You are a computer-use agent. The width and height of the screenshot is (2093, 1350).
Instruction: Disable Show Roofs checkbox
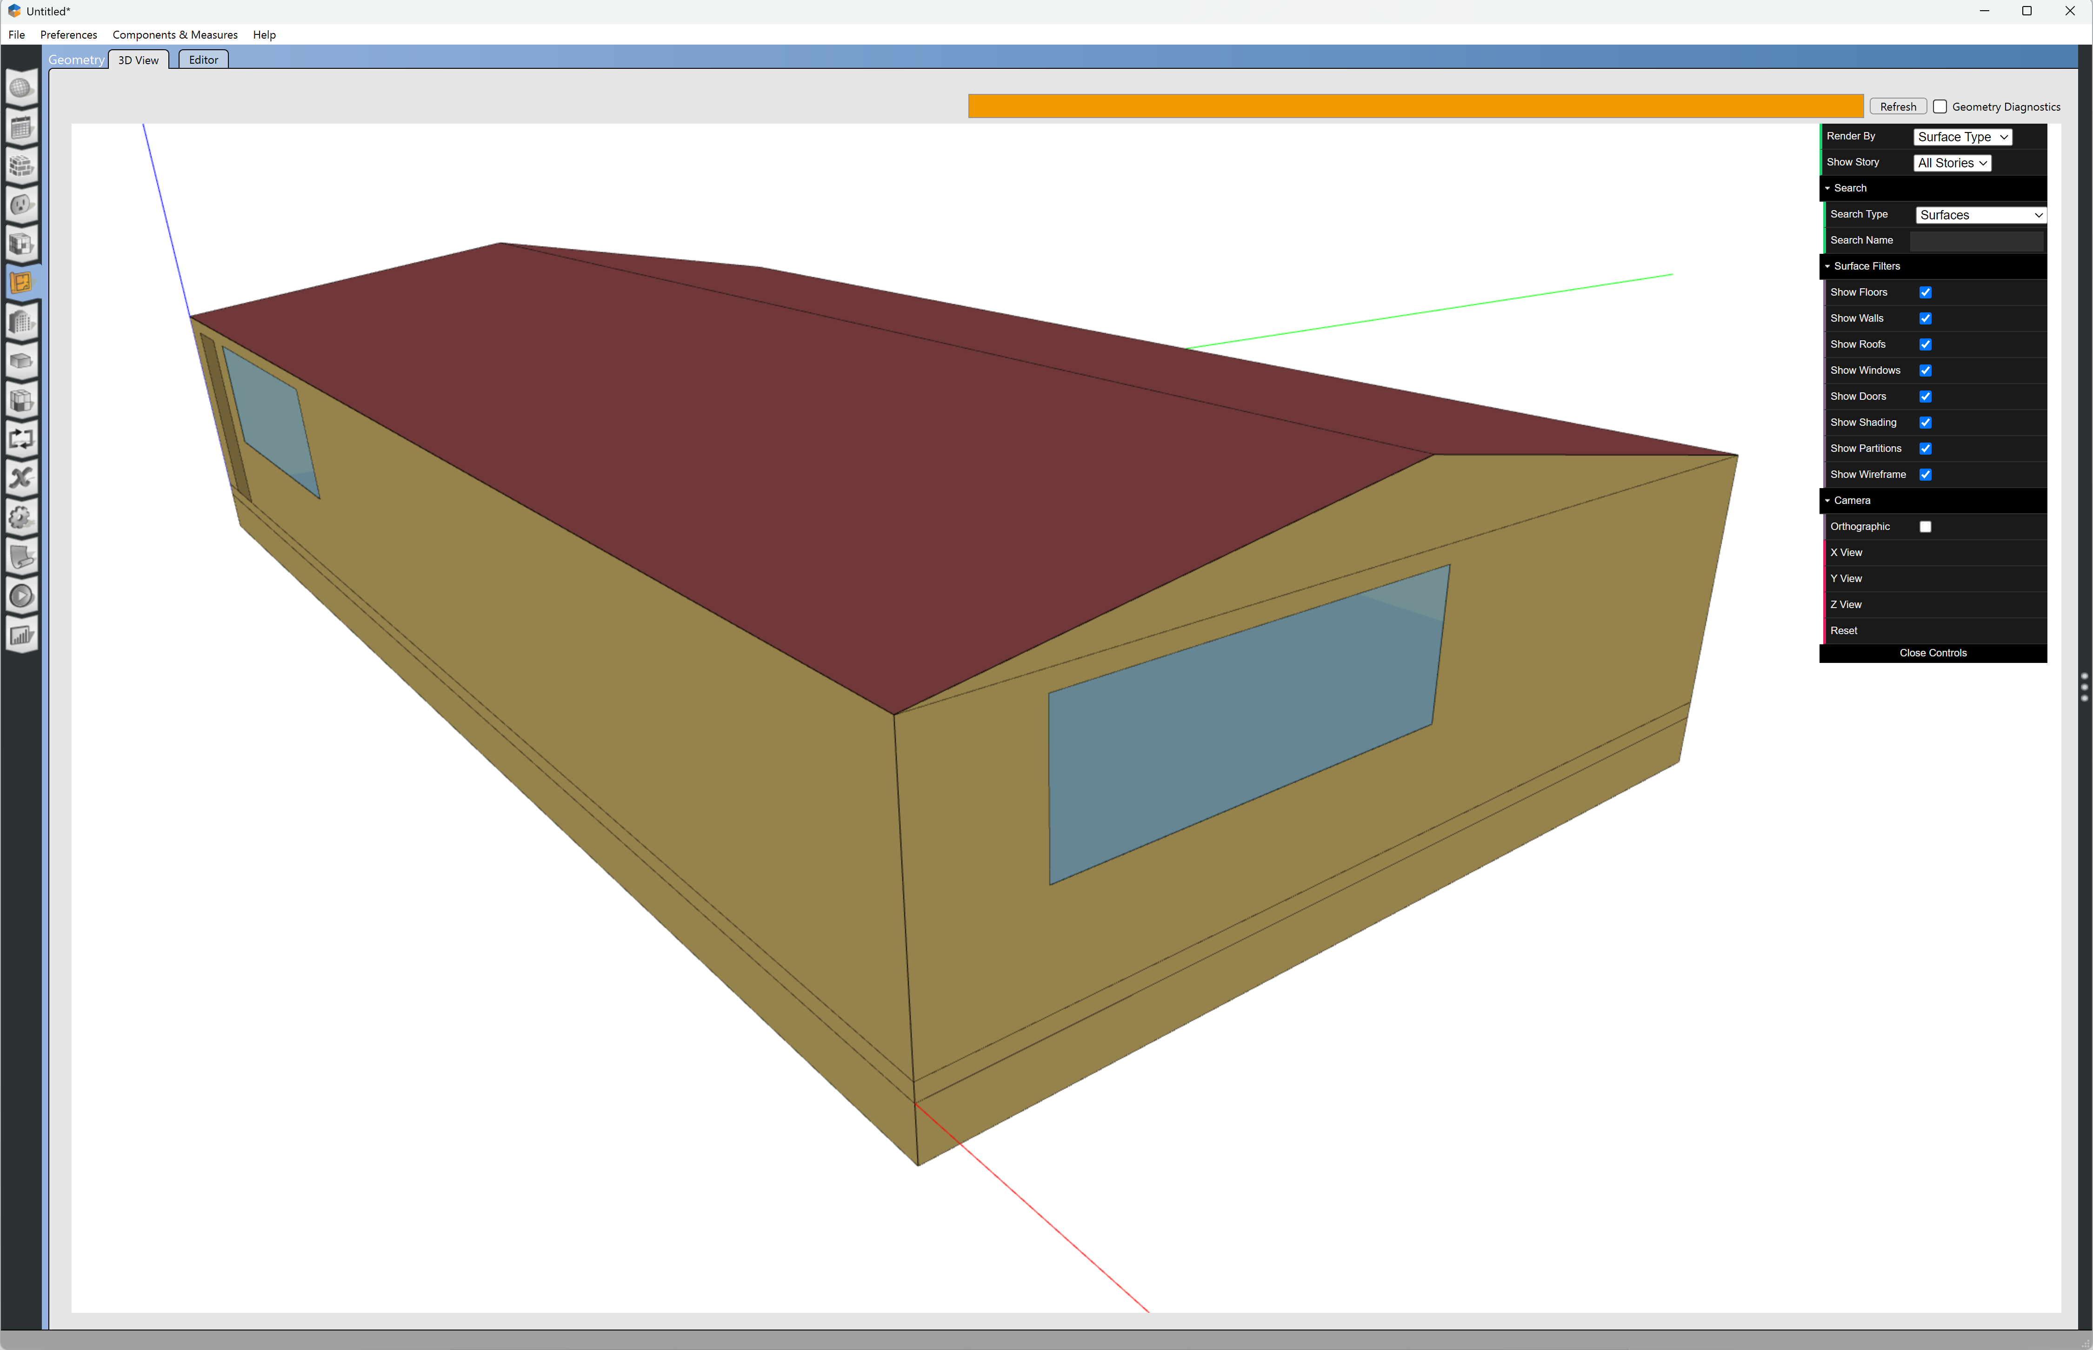click(x=1926, y=344)
